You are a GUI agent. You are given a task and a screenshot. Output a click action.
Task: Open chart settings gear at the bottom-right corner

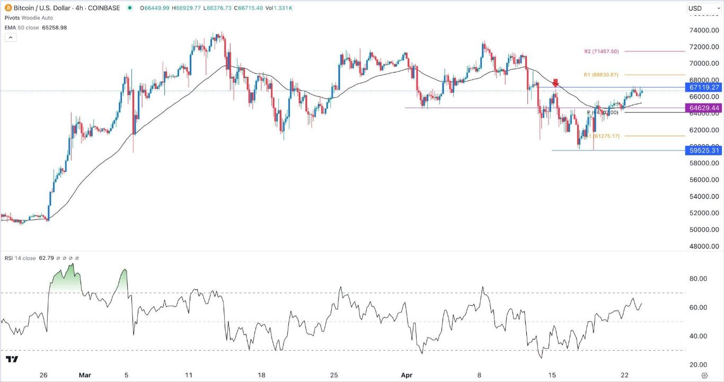(704, 375)
